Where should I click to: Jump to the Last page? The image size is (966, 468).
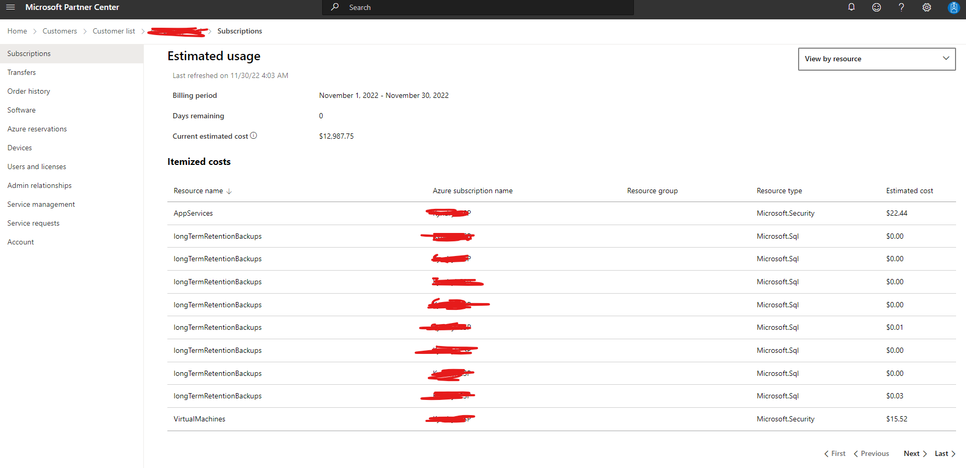coord(945,453)
